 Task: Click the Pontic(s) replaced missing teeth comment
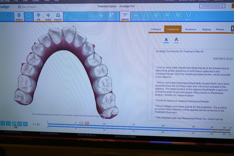pyautogui.click(x=182, y=101)
